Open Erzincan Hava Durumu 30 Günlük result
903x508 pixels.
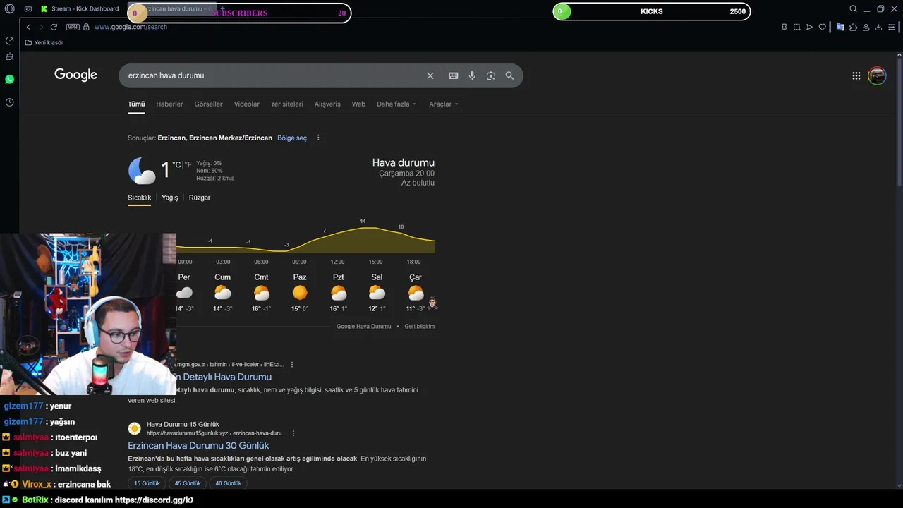click(198, 445)
